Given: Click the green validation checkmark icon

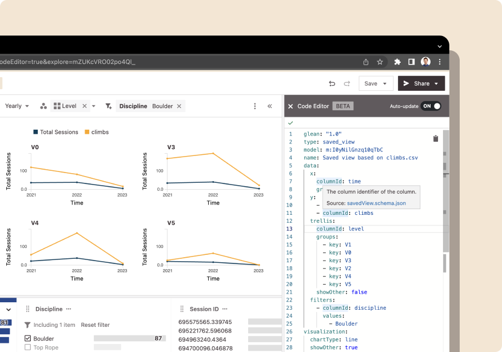Looking at the screenshot, I should click(x=290, y=123).
